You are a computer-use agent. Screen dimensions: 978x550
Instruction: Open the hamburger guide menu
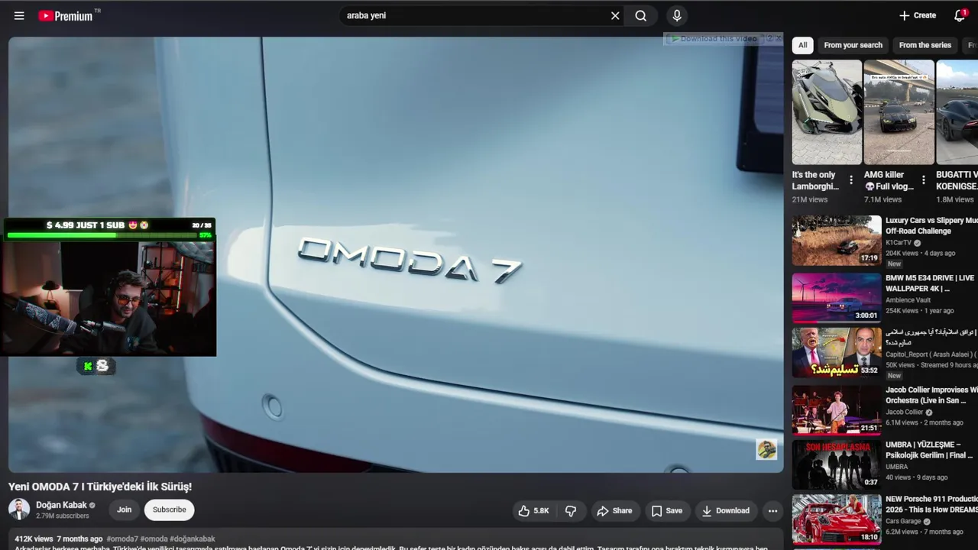[19, 15]
